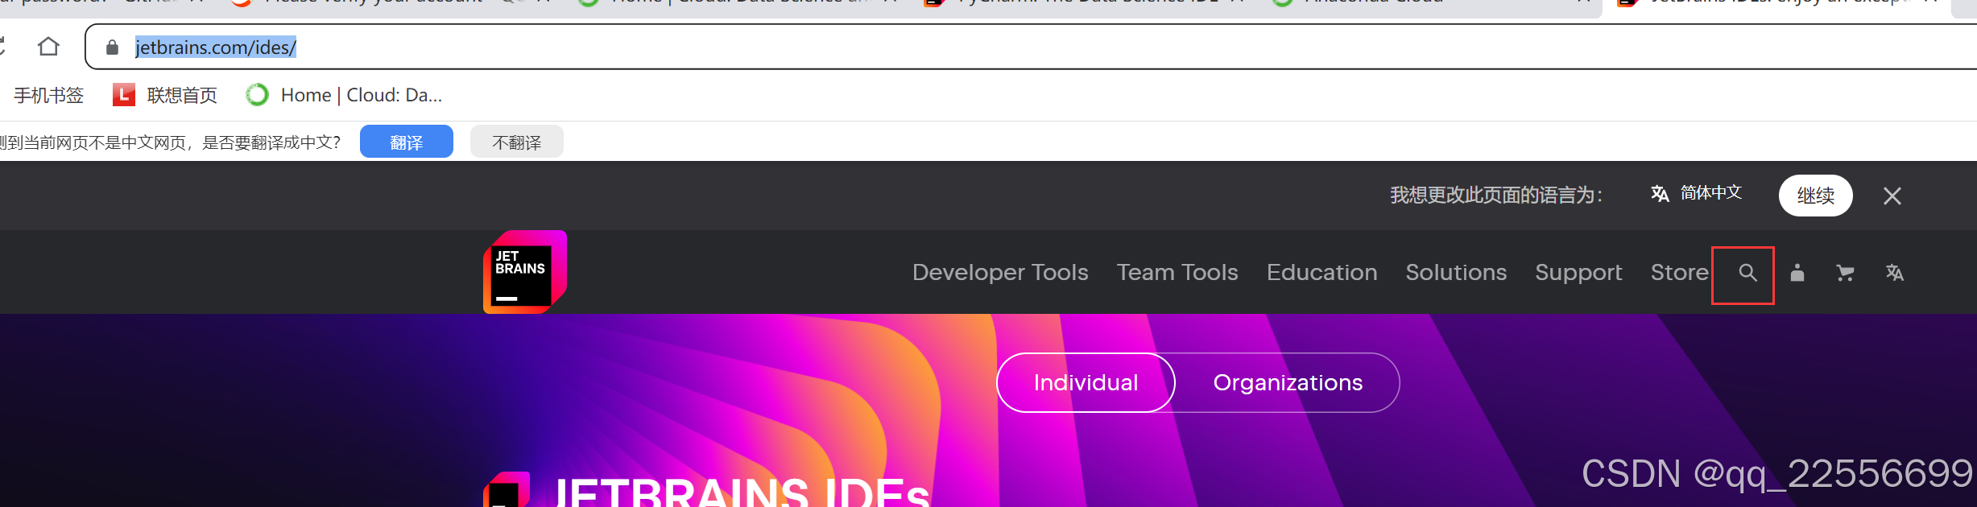Image resolution: width=1977 pixels, height=507 pixels.
Task: Click the 继续 continue button
Action: (1815, 196)
